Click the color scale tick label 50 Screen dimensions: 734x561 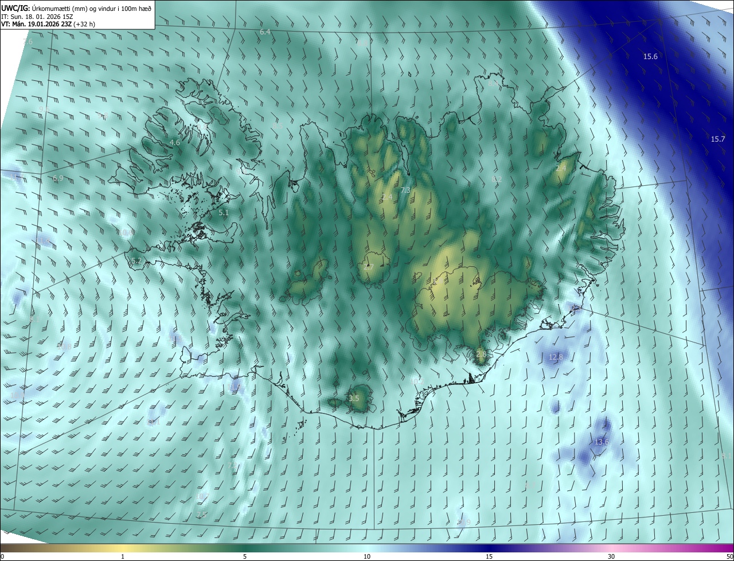point(729,557)
